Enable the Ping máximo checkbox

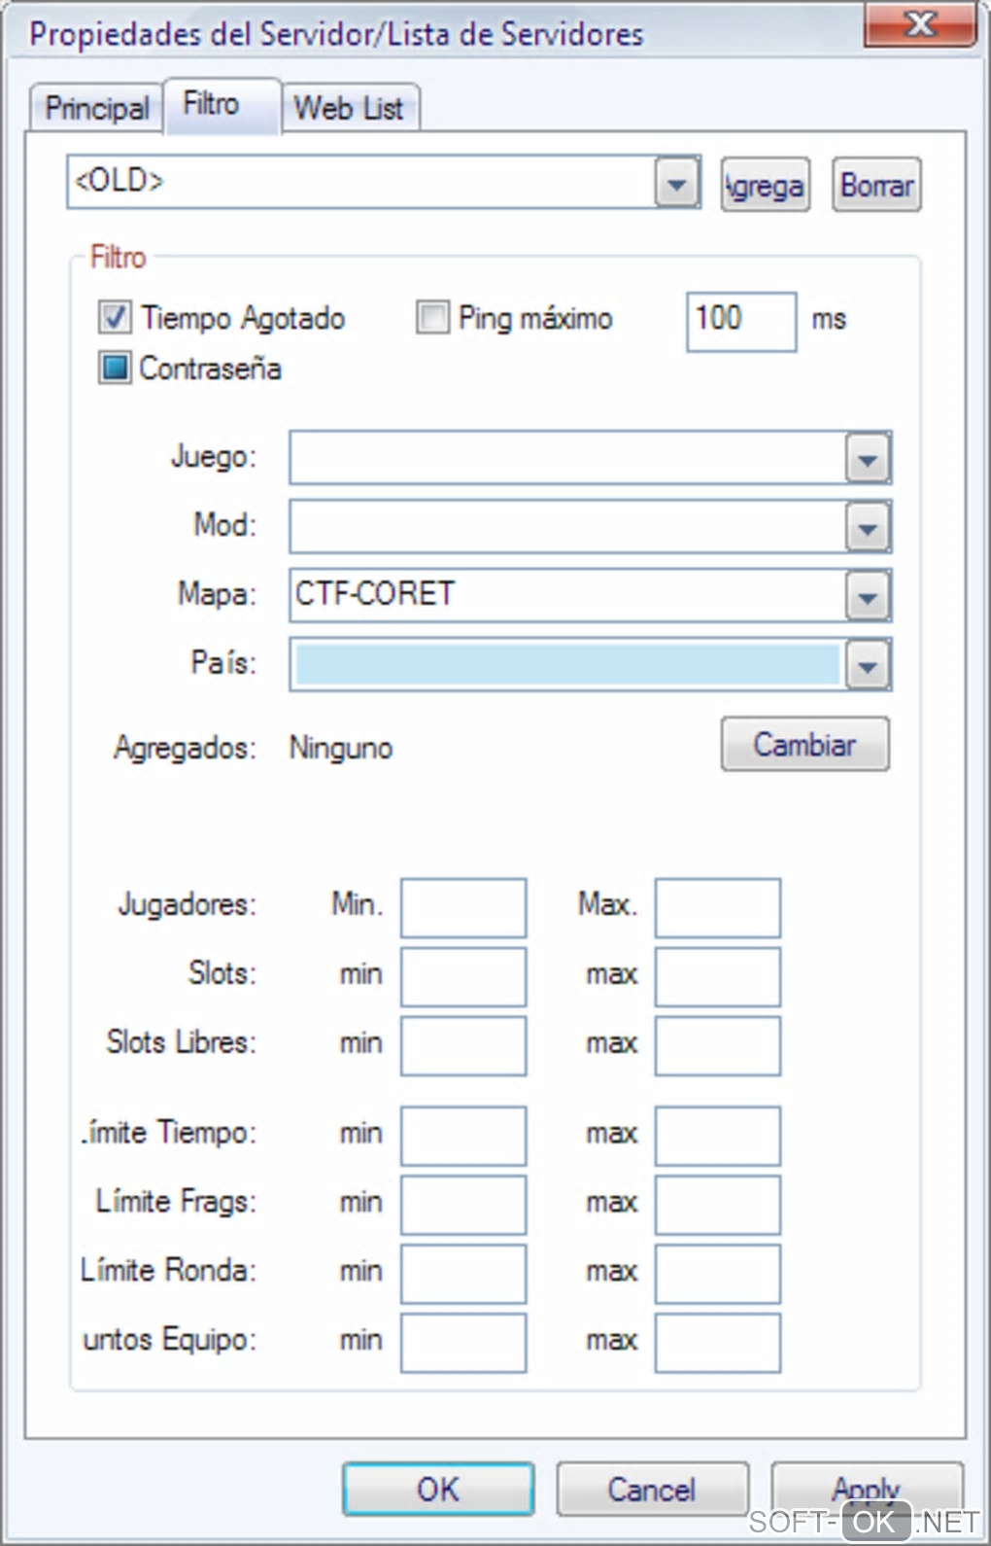tap(432, 318)
